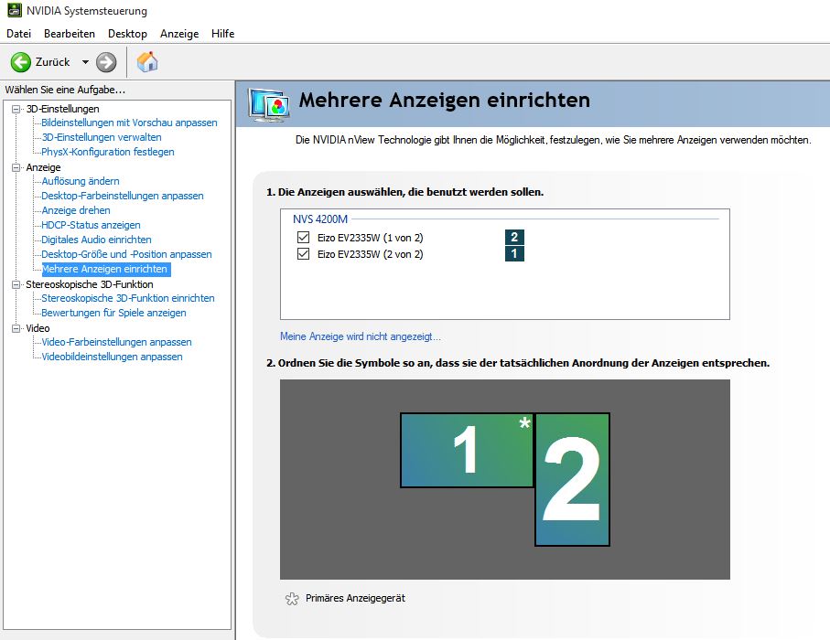Click the Eizo EV2335W (2 von 2) label
Screen dimensions: 830x640
[x=370, y=254]
